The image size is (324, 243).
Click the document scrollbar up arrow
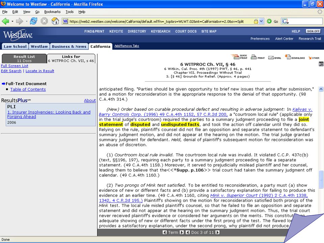click(x=321, y=89)
